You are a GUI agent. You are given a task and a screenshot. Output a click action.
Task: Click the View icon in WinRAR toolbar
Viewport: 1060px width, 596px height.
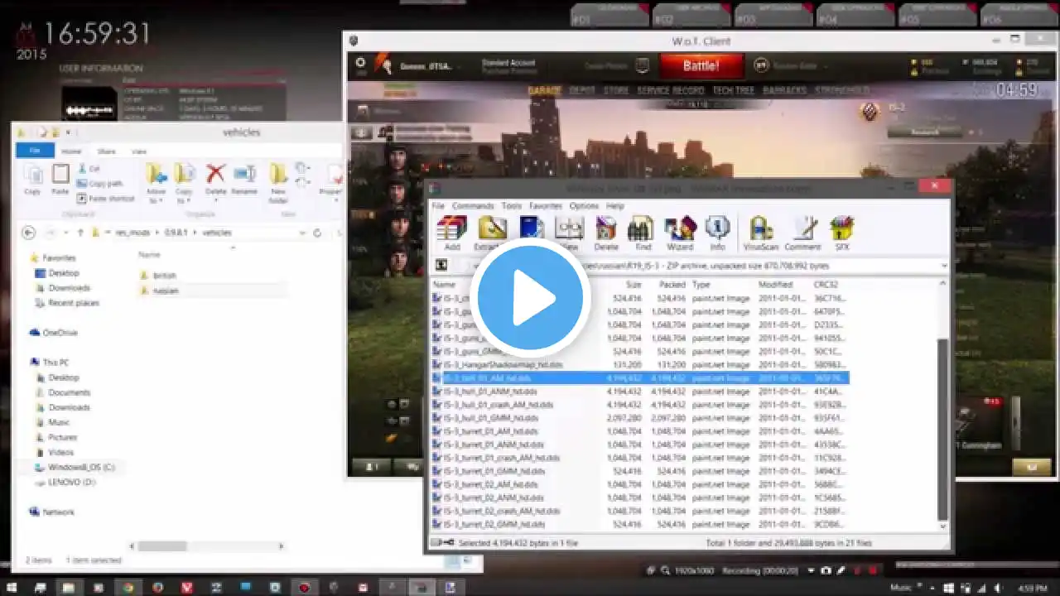(x=569, y=233)
